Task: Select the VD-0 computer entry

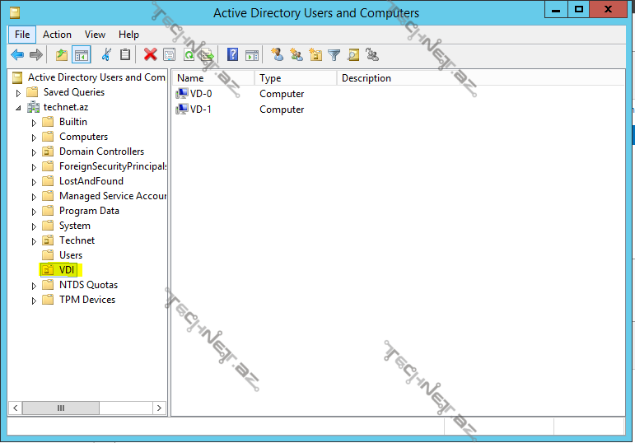Action: tap(201, 94)
